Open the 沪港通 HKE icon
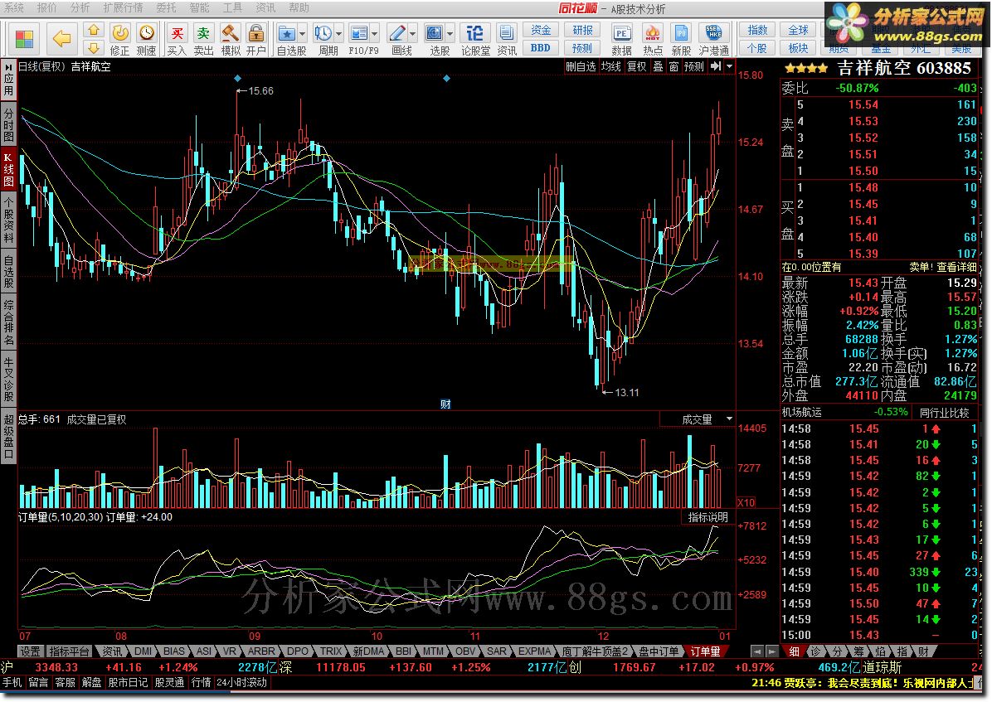The height and width of the screenshot is (702, 992). coord(713,33)
